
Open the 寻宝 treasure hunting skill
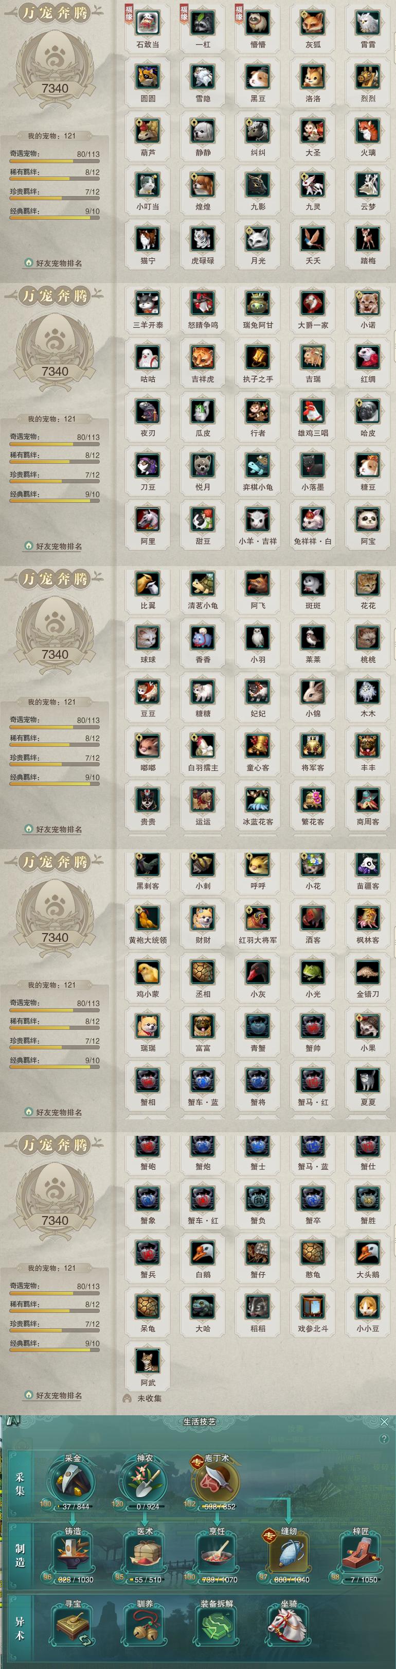point(73,1626)
